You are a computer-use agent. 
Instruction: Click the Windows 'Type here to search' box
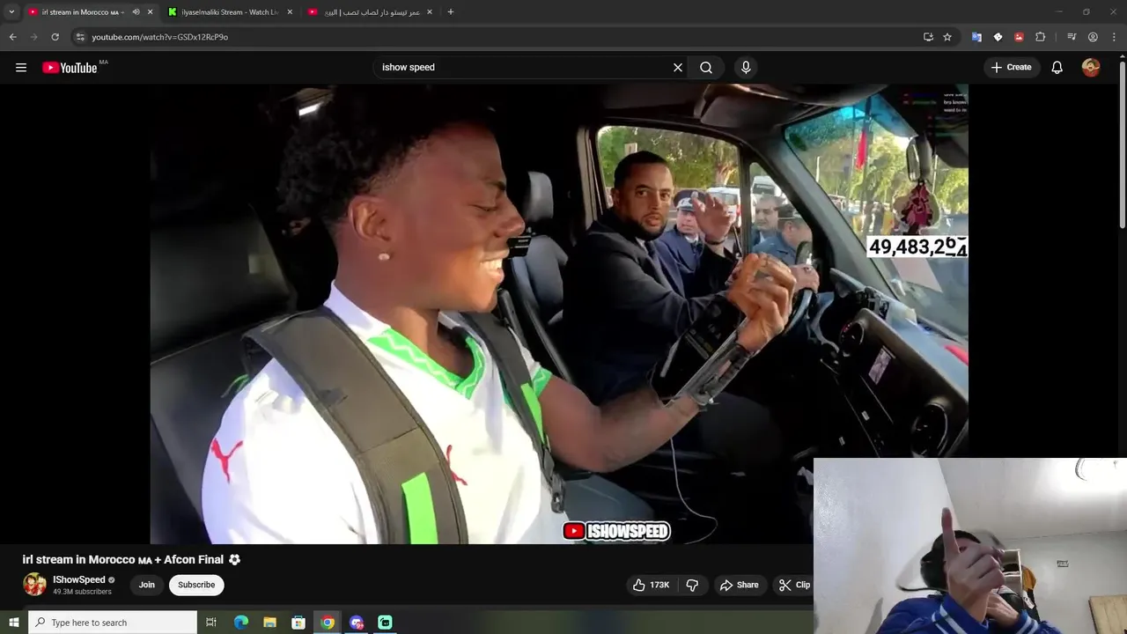[x=113, y=623]
